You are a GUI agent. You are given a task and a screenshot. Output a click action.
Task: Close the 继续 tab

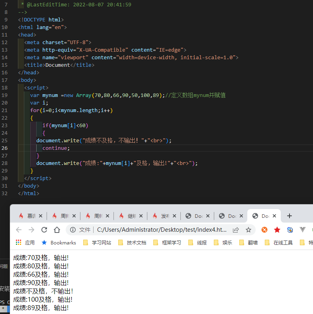[141, 216]
